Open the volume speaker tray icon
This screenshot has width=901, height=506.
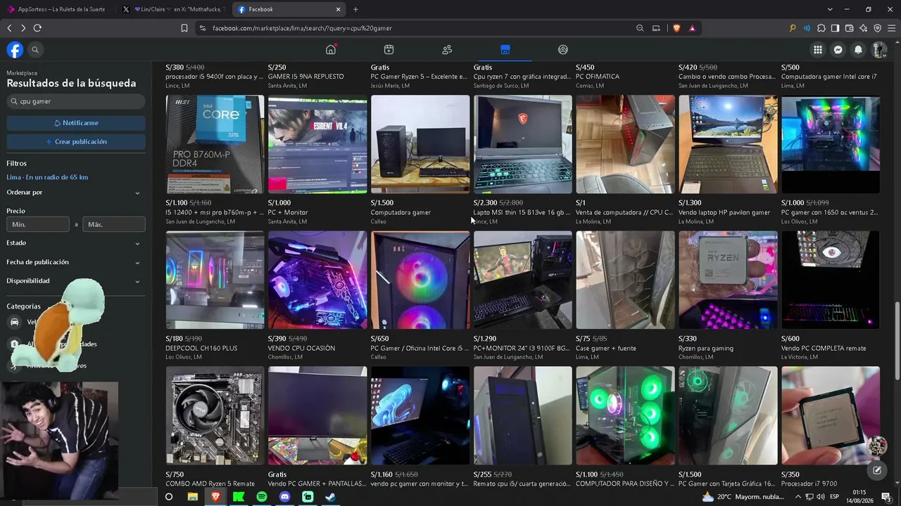[x=821, y=497]
